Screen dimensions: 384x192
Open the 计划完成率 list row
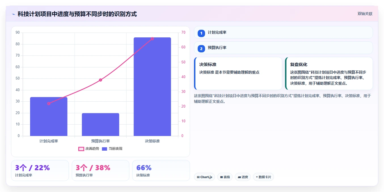283,32
